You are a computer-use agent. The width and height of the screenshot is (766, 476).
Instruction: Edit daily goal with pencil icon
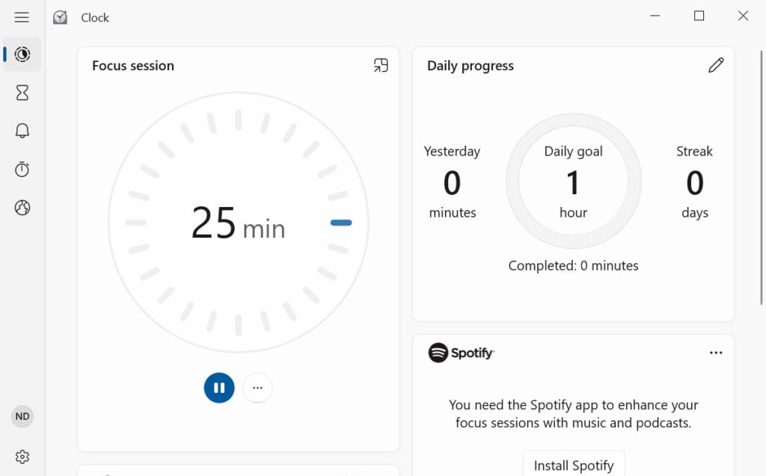[716, 66]
